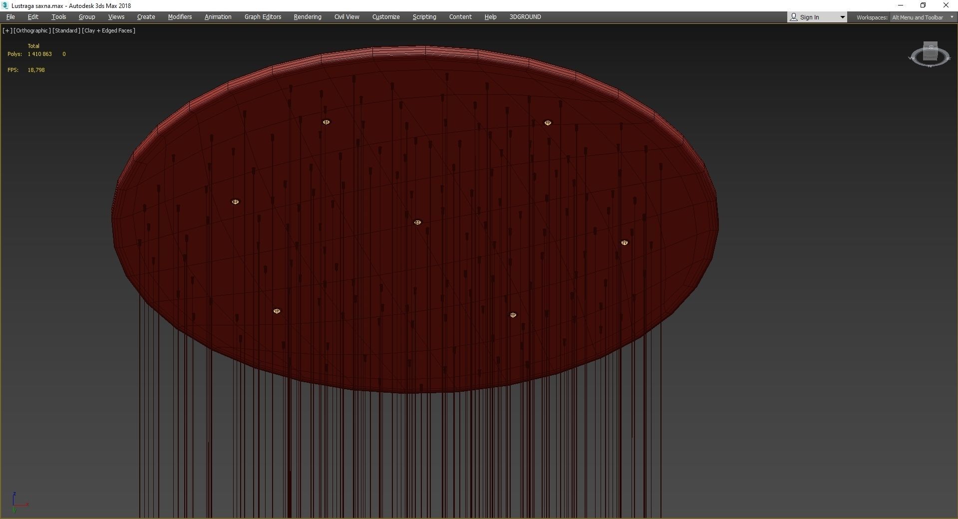
Task: Expand the Sign In dropdown arrow
Action: (843, 17)
